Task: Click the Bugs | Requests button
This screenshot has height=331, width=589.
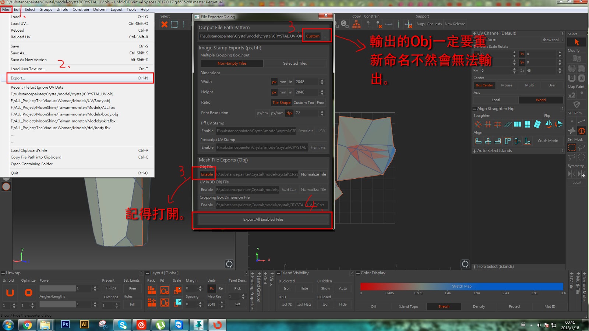Action: [429, 24]
